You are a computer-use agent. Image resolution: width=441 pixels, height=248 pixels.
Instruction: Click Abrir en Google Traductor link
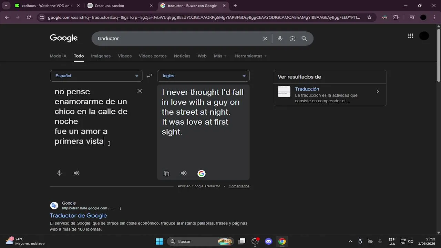[199, 186]
